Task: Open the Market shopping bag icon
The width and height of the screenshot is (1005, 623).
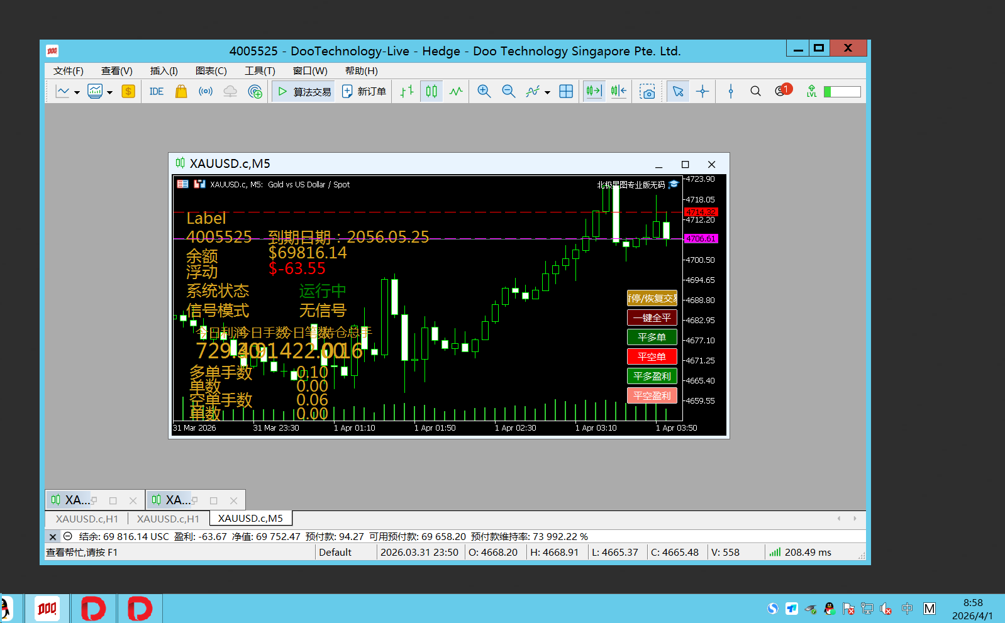Action: (x=181, y=92)
